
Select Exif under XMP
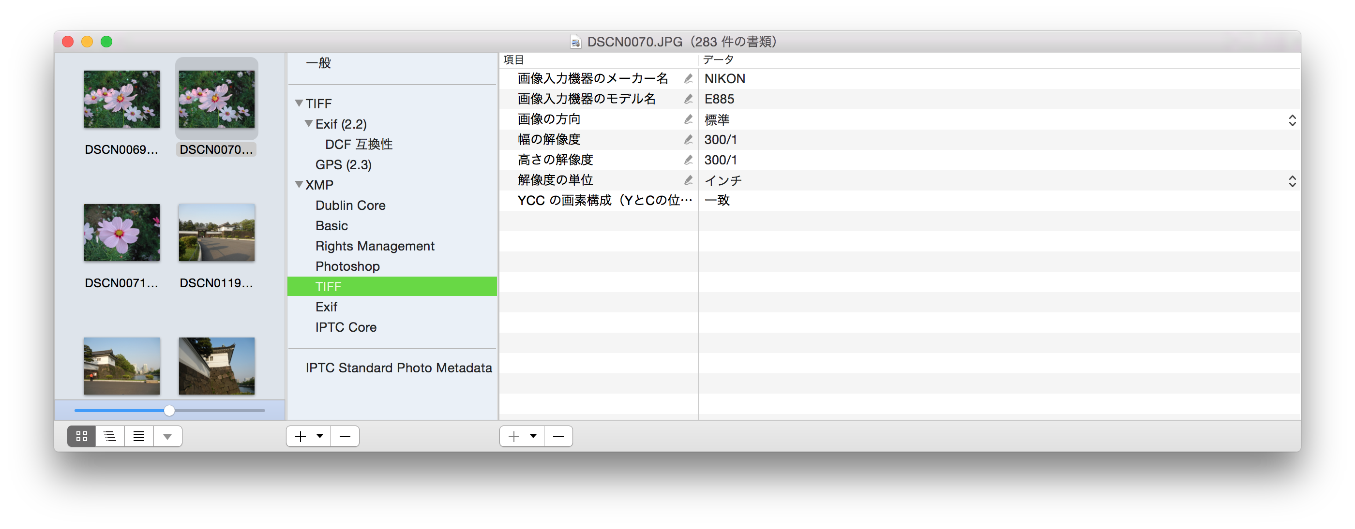(326, 307)
